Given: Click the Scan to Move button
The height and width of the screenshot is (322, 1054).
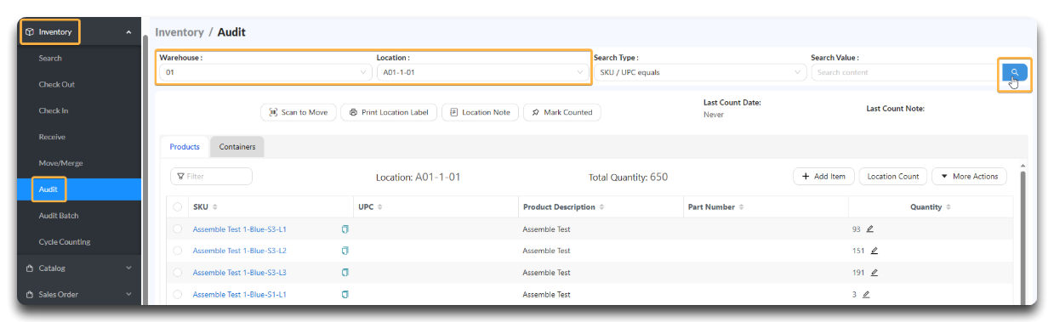Looking at the screenshot, I should coord(299,112).
